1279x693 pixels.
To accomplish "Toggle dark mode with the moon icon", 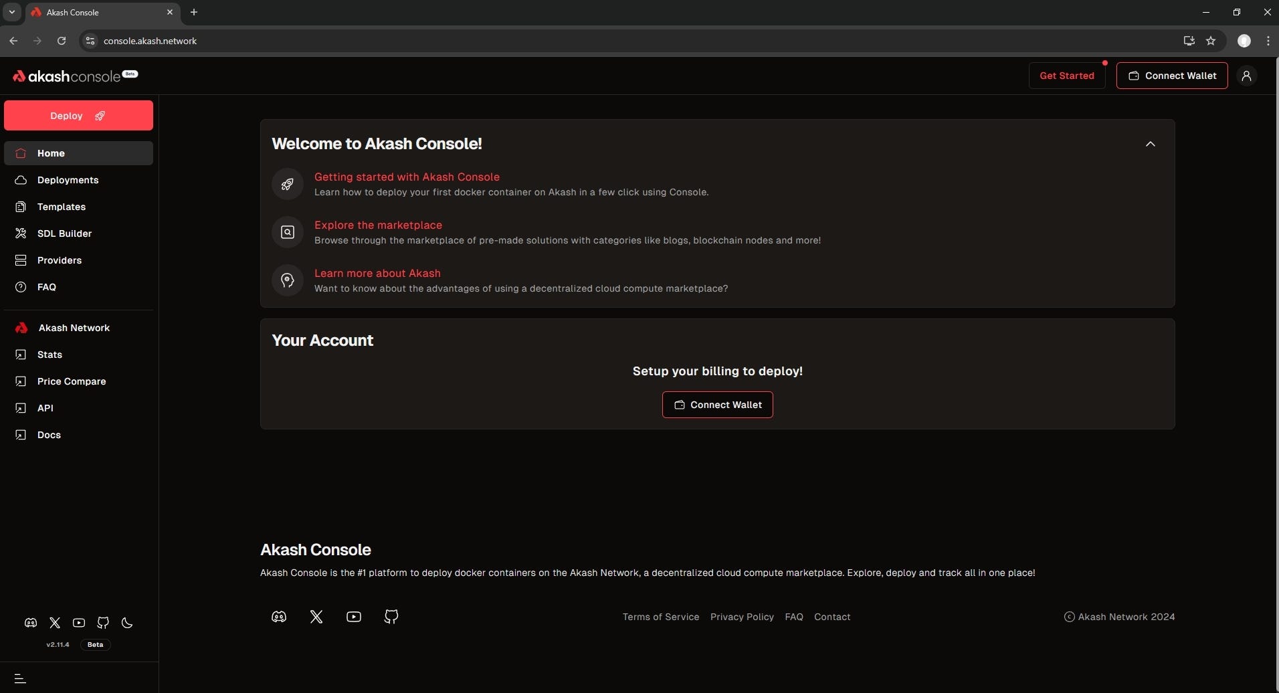I will click(x=127, y=623).
